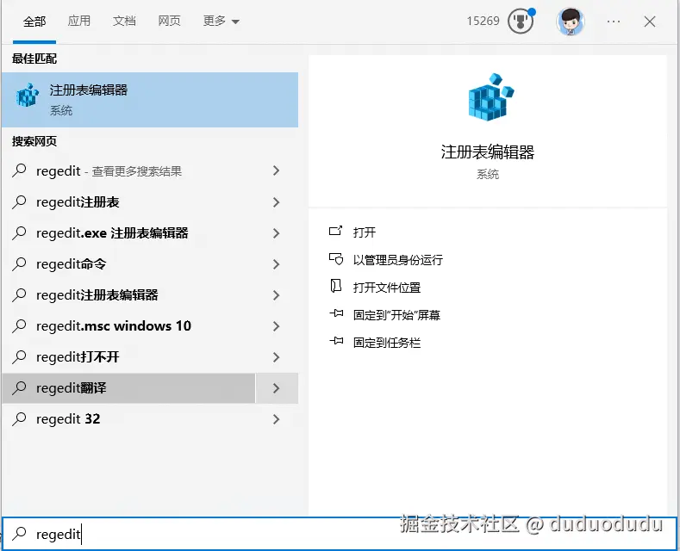This screenshot has width=680, height=551.
Task: Click the search icon beside regedit注册表
Action: tap(19, 201)
